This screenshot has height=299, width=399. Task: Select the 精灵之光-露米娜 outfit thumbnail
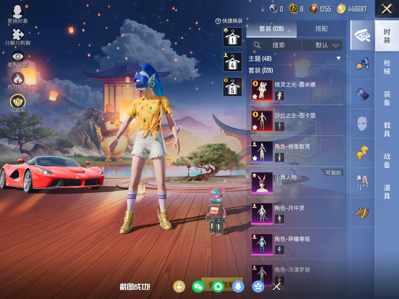coord(262,90)
